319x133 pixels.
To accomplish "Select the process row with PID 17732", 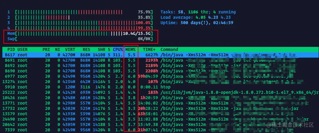I will click(x=161, y=108).
